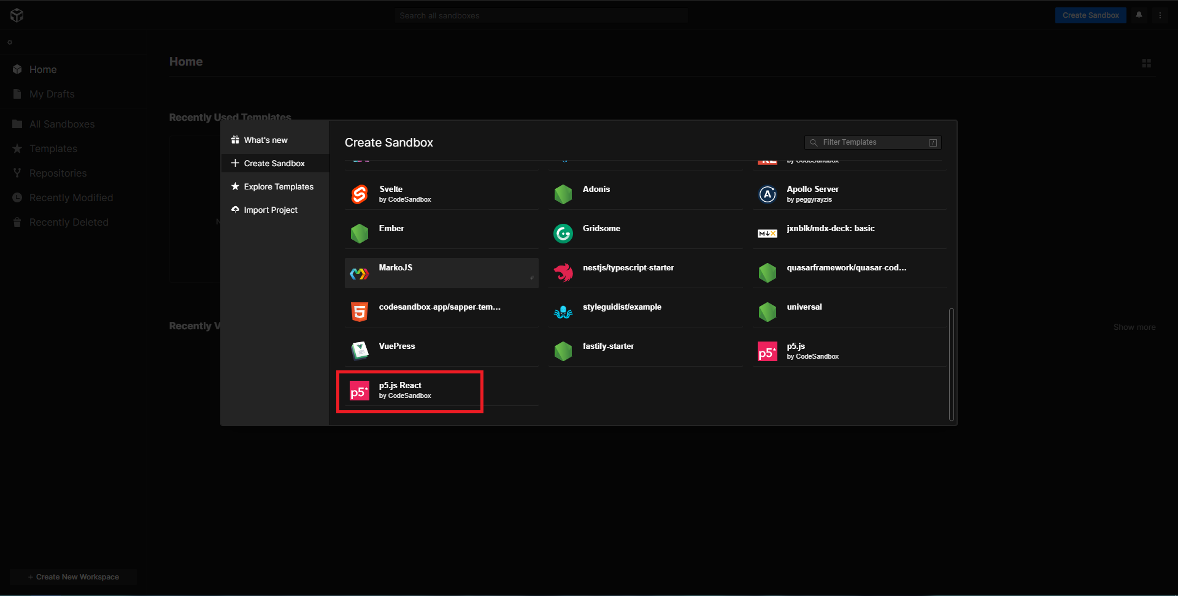The image size is (1178, 596).
Task: Open Explore Templates section
Action: coord(275,186)
